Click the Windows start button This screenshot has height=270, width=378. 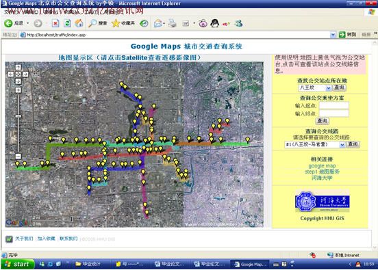(x=18, y=265)
